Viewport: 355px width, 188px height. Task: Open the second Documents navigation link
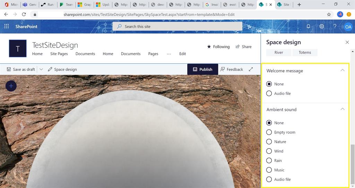(x=131, y=54)
